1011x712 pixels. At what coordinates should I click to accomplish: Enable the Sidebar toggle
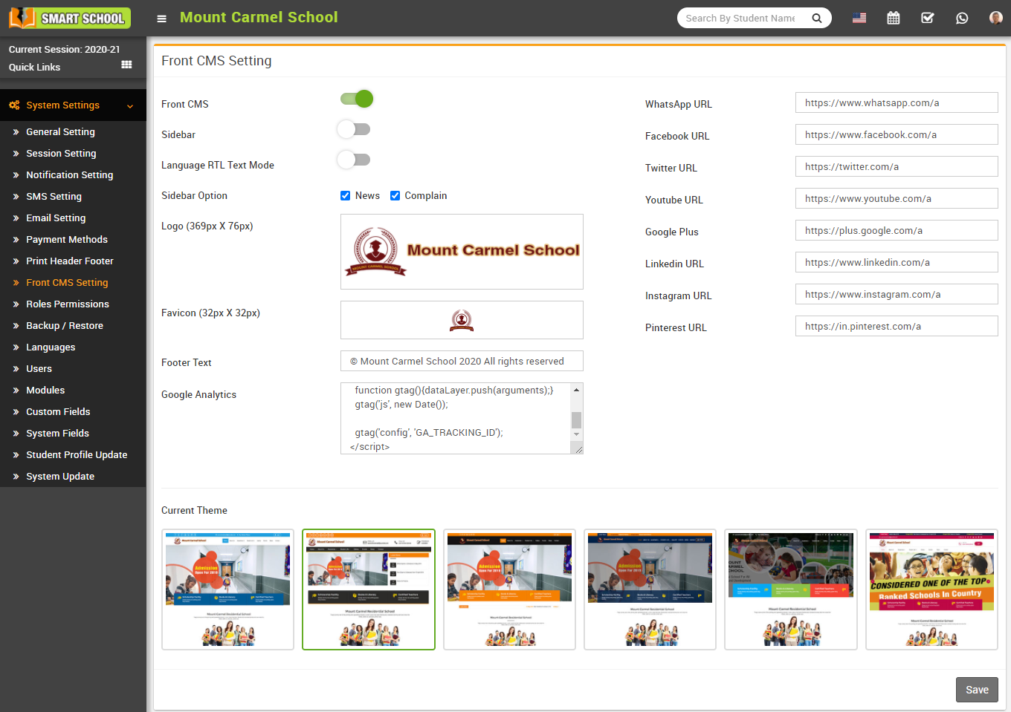[354, 128]
